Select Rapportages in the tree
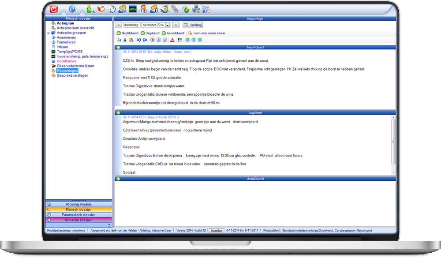441x258 pixels. tap(67, 71)
